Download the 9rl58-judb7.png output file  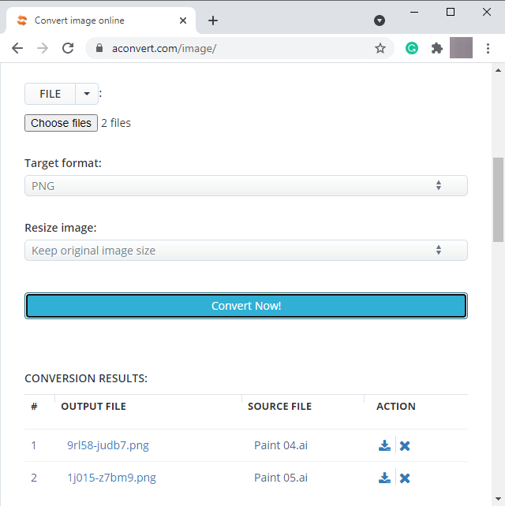(x=384, y=445)
